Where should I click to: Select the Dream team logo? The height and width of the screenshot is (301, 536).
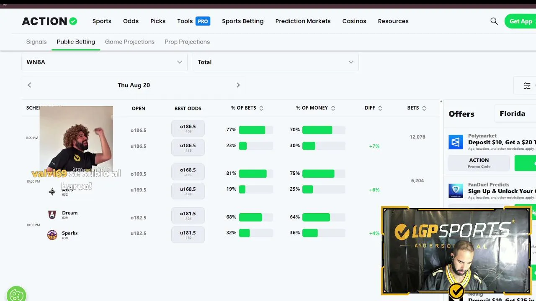click(x=52, y=215)
